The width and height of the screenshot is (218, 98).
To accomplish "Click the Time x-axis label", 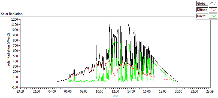I will coord(114,96).
